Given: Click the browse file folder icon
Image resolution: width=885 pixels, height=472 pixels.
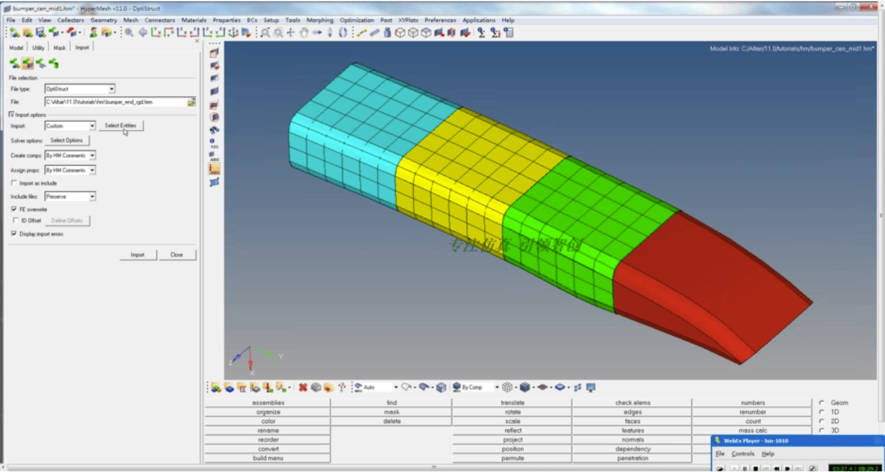Looking at the screenshot, I should pos(192,102).
